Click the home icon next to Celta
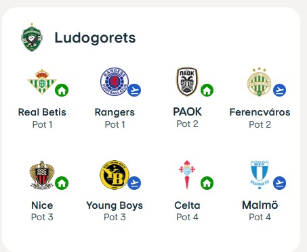Screen dimensions: 307x252 [207, 183]
